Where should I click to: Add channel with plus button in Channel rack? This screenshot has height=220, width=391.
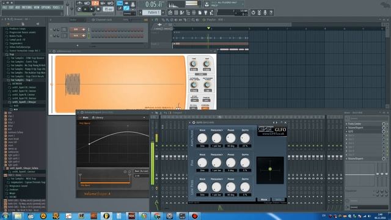click(x=78, y=45)
